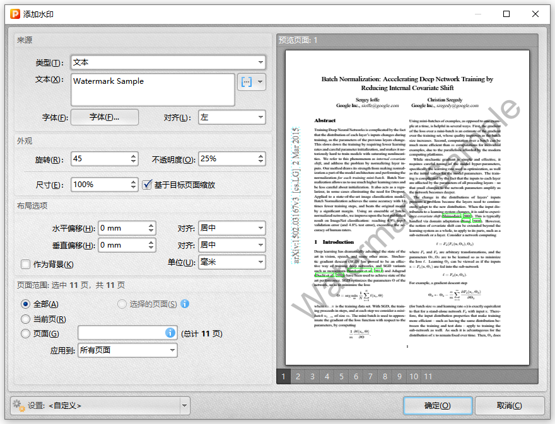Increase rotation value with up arrow

(x=133, y=156)
